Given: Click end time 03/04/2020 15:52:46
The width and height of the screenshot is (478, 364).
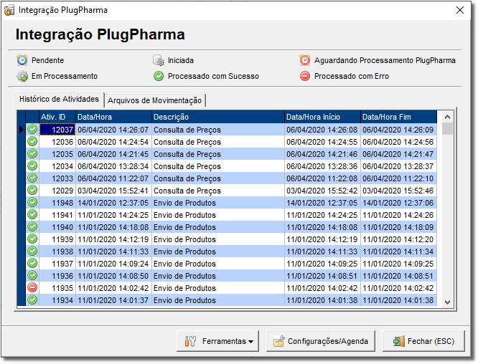Looking at the screenshot, I should [x=398, y=191].
